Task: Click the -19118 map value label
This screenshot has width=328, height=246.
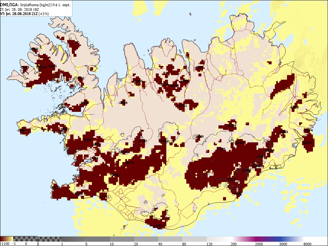Action: coord(84,103)
